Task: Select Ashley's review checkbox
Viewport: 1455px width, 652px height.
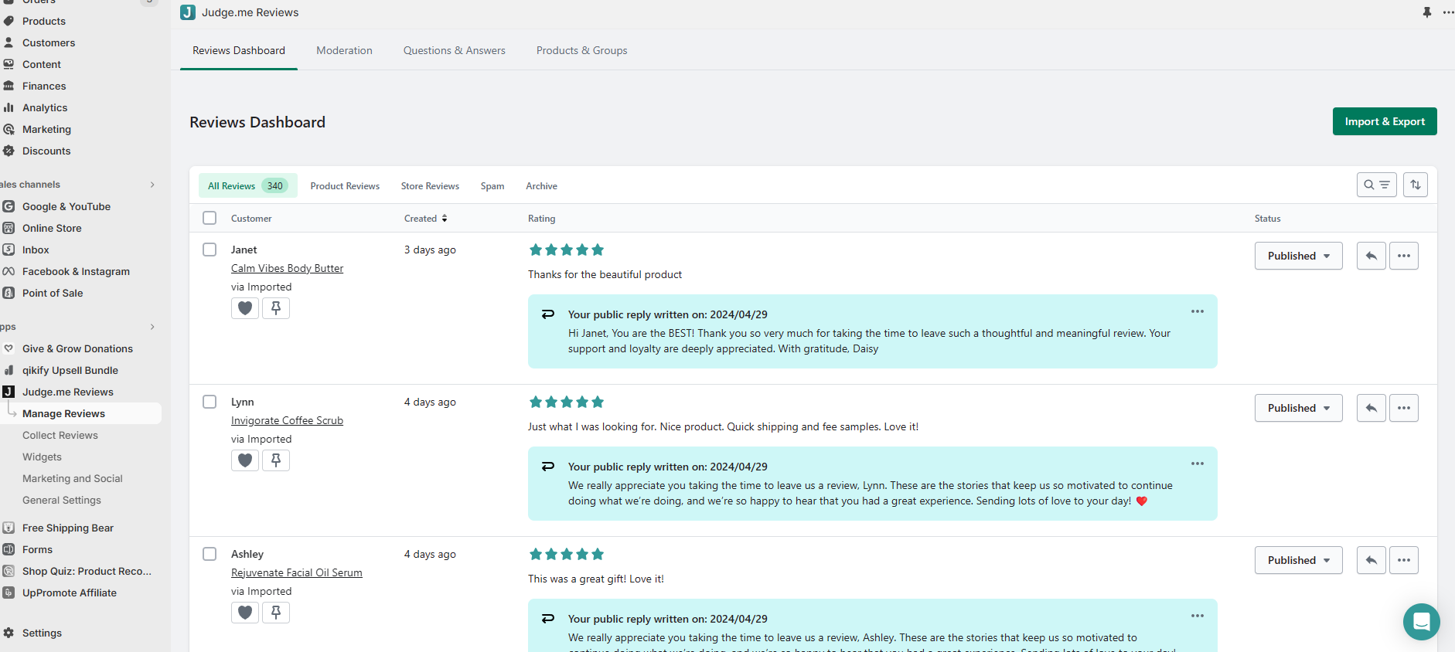Action: [x=210, y=554]
